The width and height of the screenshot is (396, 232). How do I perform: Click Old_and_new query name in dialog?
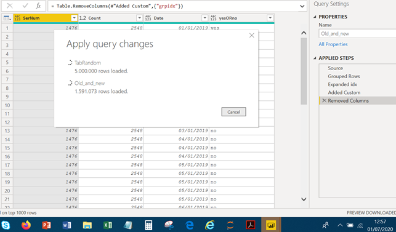(x=89, y=83)
